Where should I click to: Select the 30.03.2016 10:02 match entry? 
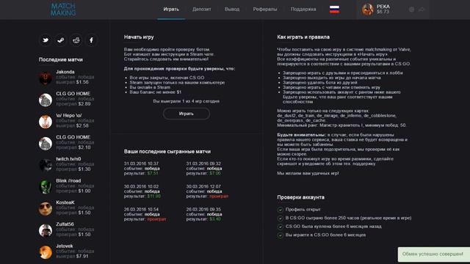pos(142,191)
